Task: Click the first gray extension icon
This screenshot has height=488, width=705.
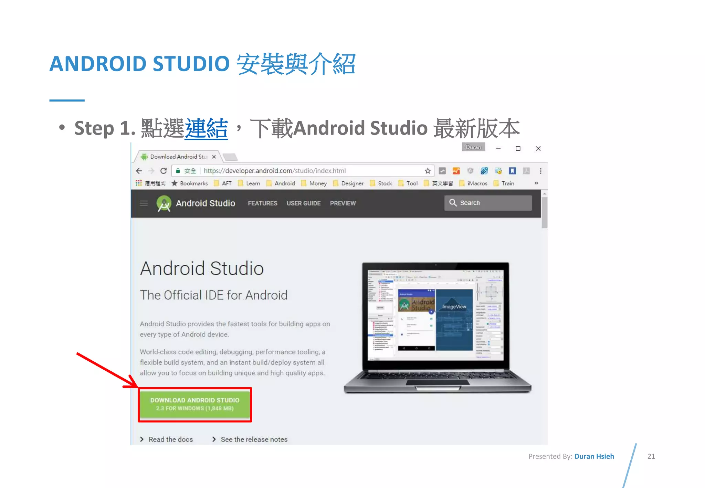Action: (x=442, y=171)
